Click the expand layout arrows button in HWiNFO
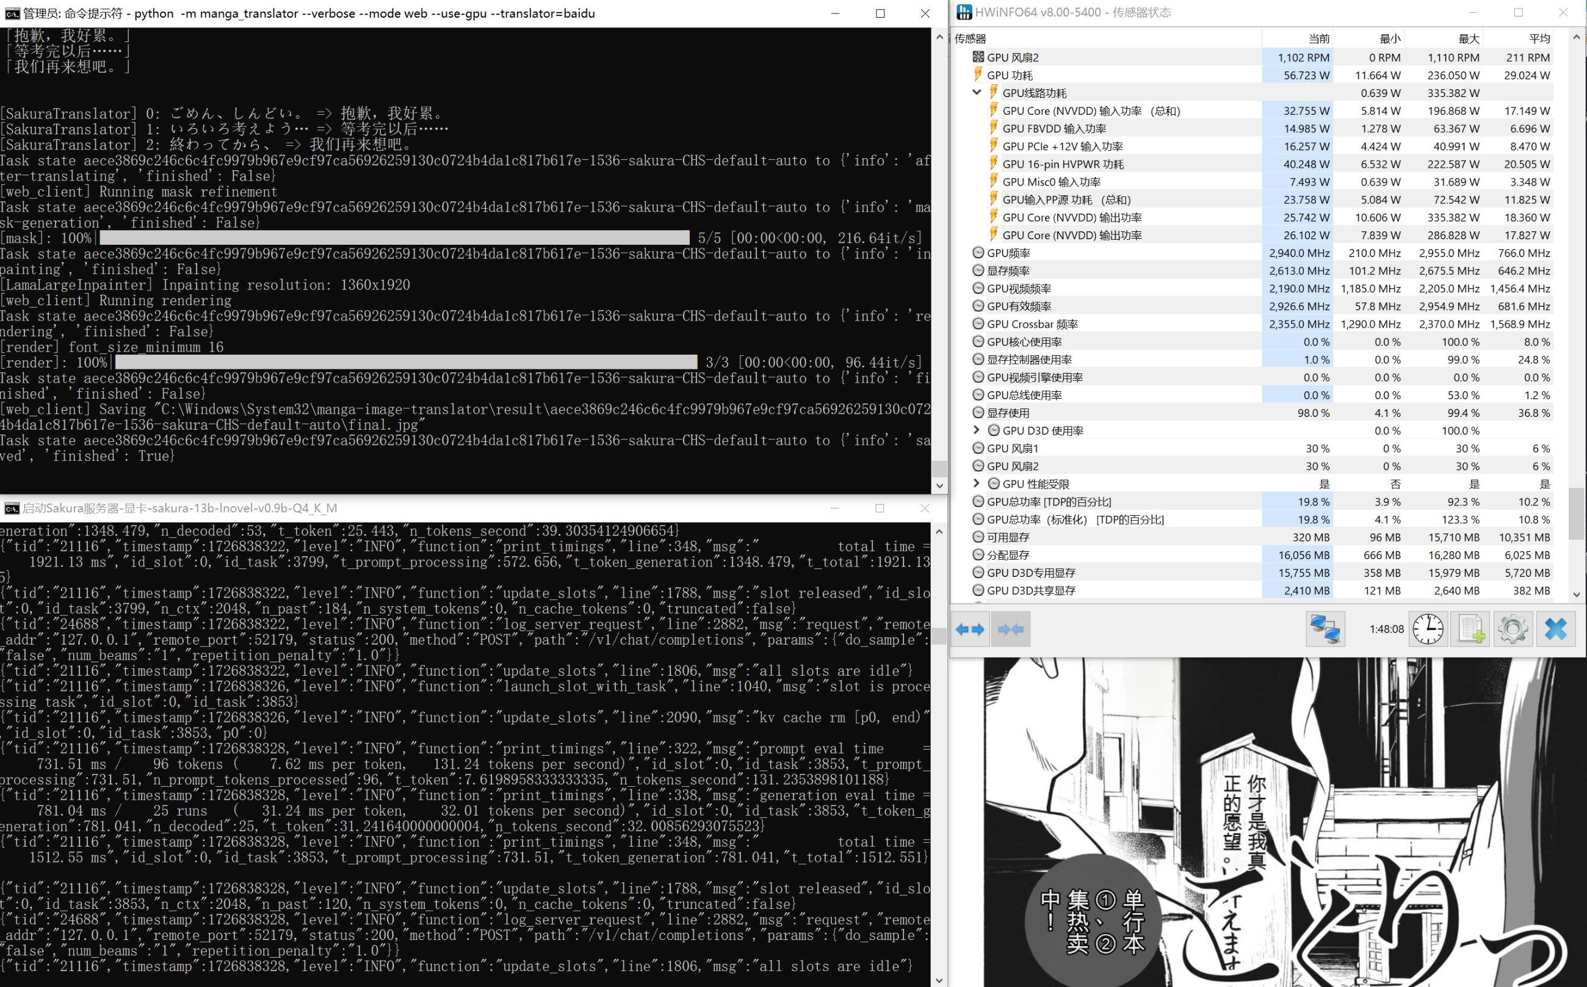1587x987 pixels. [x=970, y=629]
